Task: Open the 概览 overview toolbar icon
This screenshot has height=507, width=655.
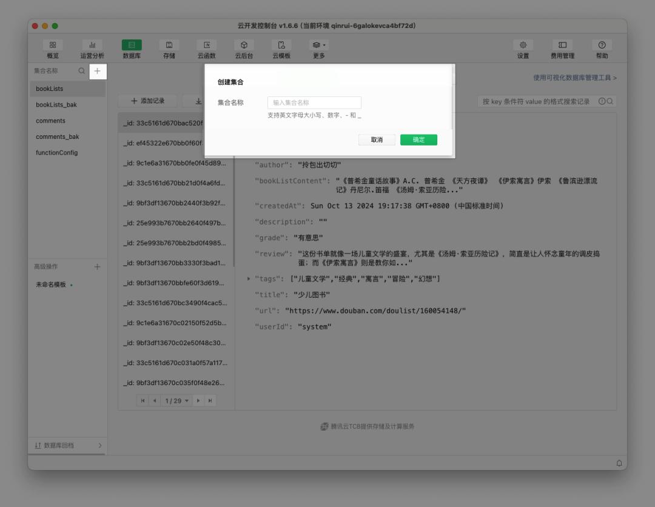Action: (x=53, y=49)
